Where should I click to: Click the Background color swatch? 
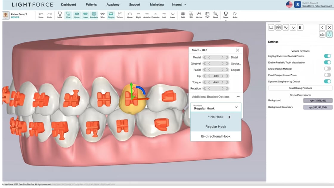[318, 101]
